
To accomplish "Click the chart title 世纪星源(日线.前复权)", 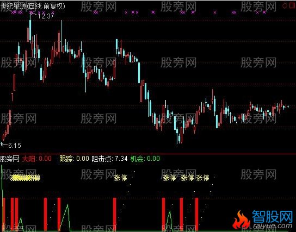I will click(33, 6).
